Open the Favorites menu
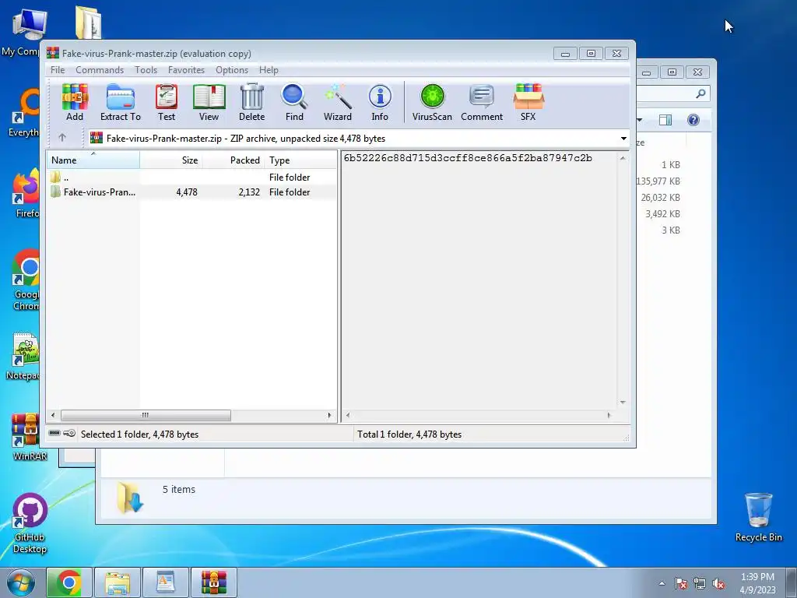 click(186, 69)
